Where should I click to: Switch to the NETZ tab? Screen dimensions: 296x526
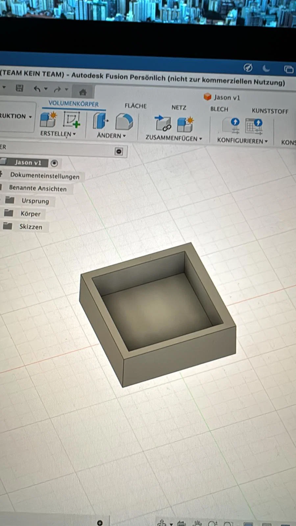pos(179,108)
